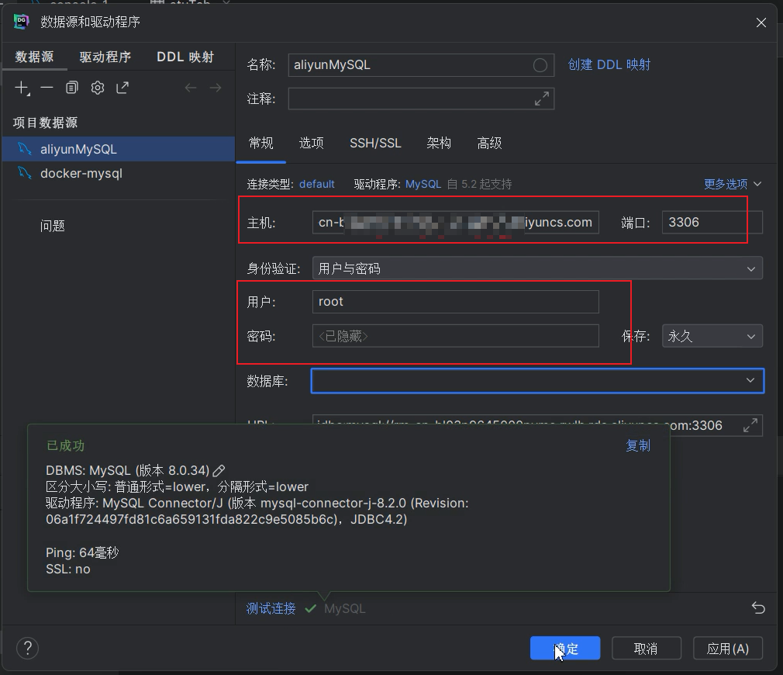Viewport: 783px width, 675px height.
Task: Go forward with the right arrow icon
Action: (216, 88)
